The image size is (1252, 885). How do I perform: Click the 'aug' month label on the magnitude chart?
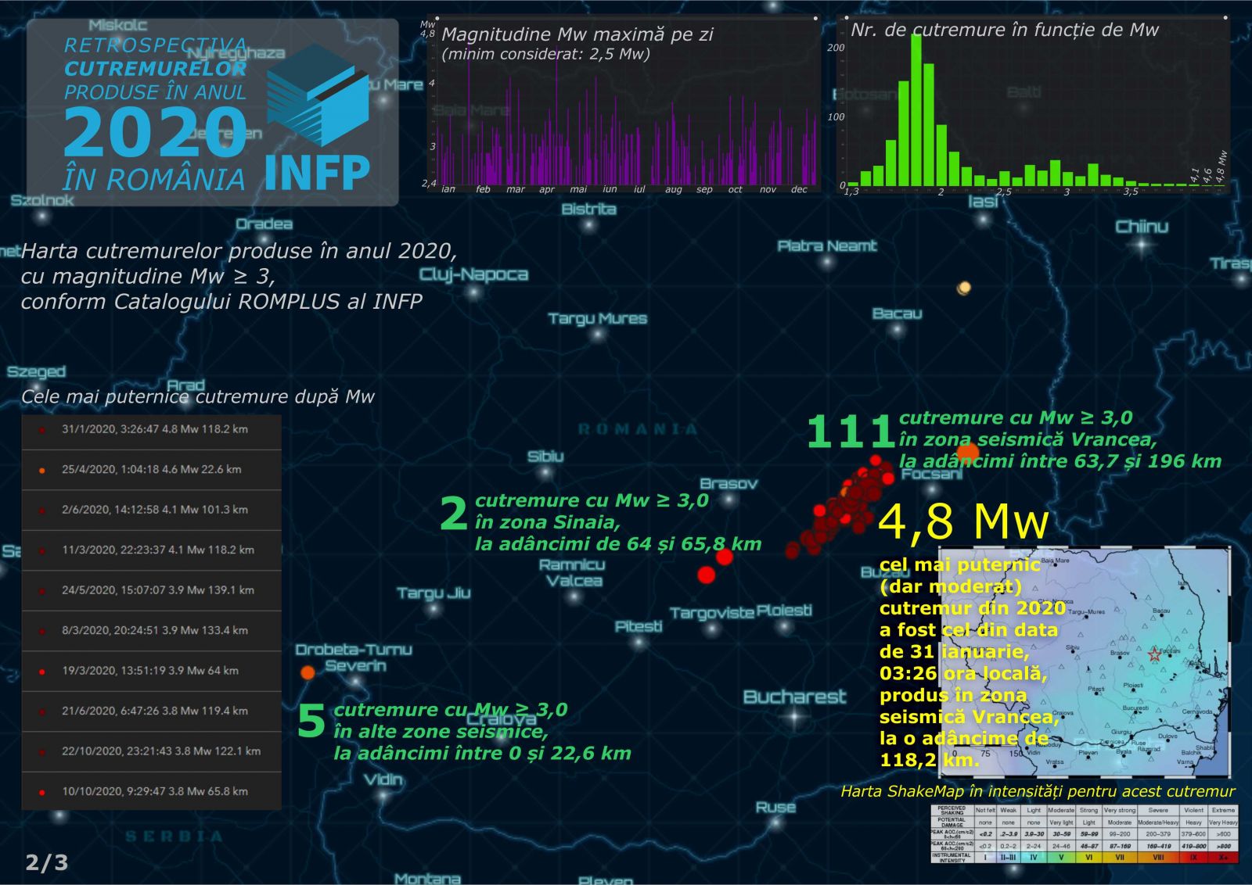pyautogui.click(x=673, y=190)
